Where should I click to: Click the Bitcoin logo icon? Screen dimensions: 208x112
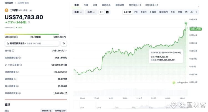[x=6, y=10]
